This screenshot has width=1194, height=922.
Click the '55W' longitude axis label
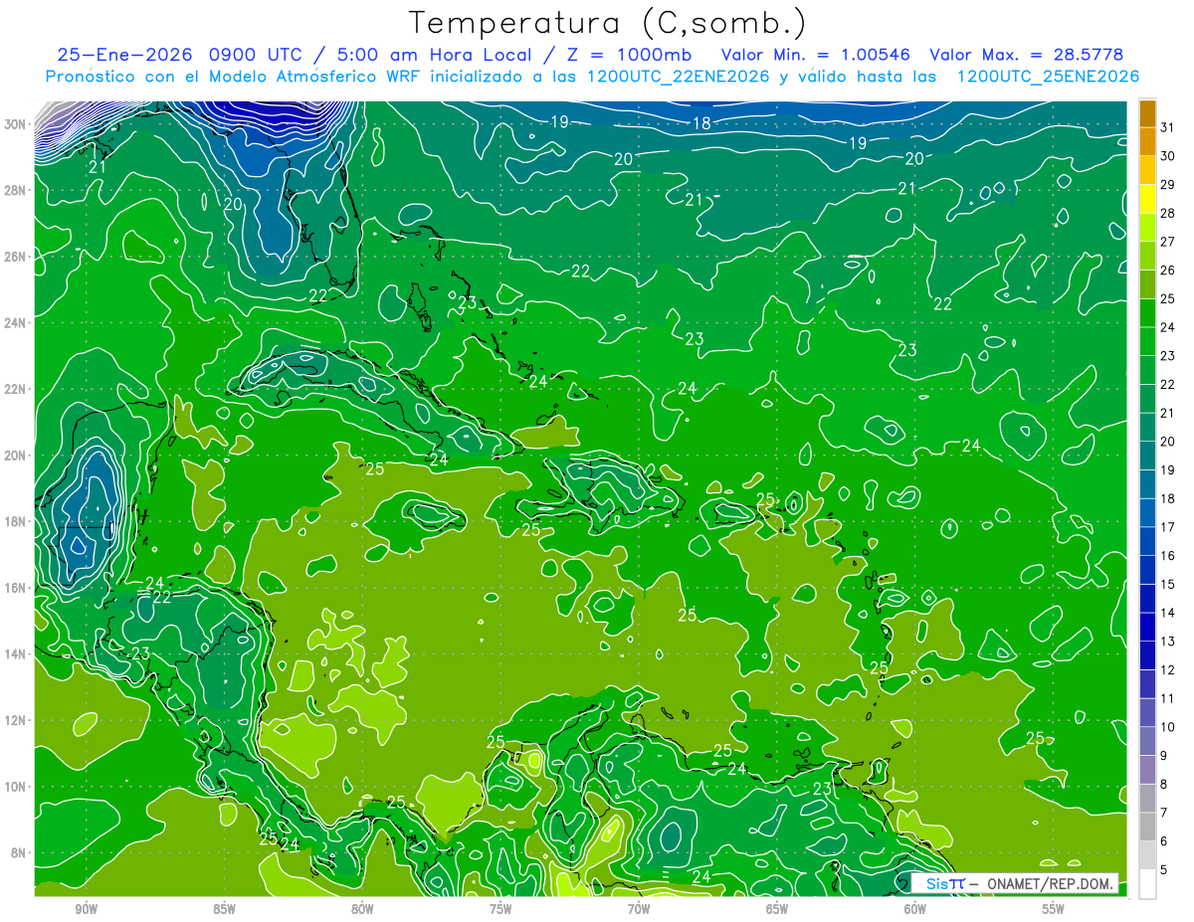(1054, 909)
